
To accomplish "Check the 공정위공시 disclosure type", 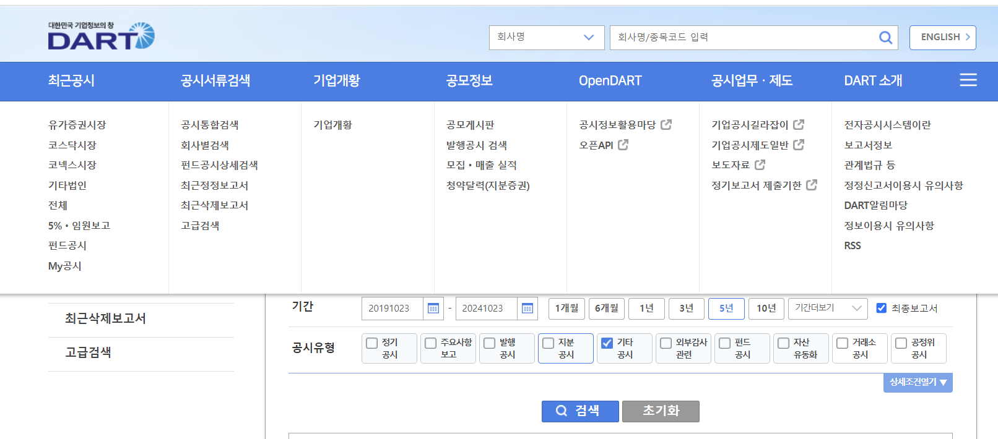I will (901, 343).
